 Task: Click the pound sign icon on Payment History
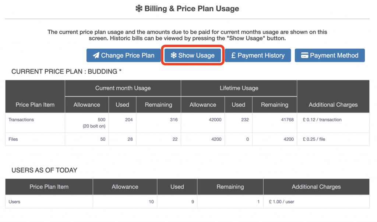tap(233, 56)
